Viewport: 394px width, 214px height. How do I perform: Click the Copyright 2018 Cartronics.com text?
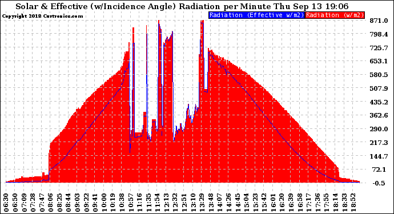pos(42,16)
